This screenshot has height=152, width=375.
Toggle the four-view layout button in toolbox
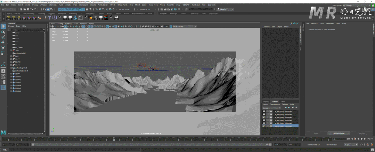point(3,76)
